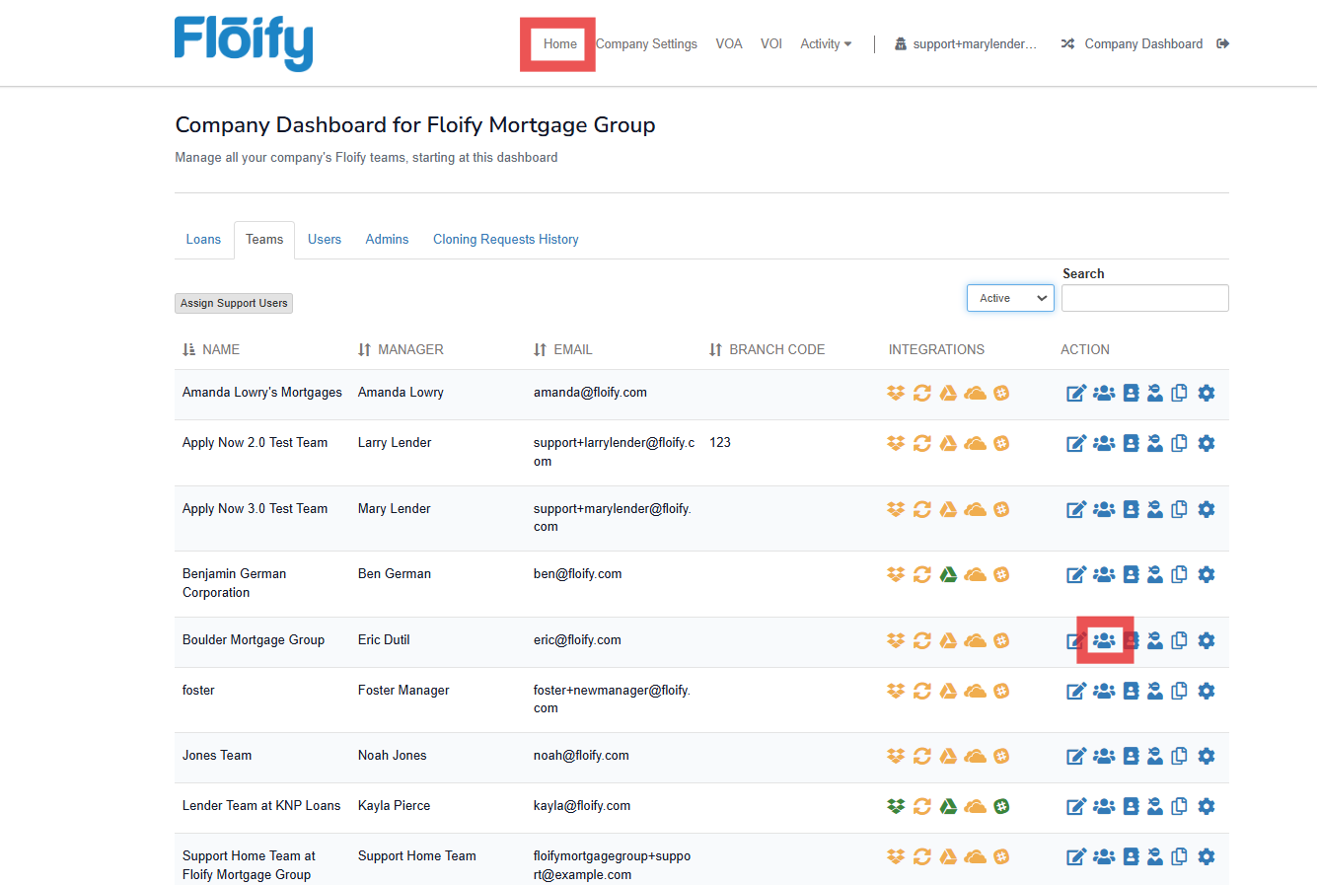Open settings gear for Benjamin German Corporation
This screenshot has width=1317, height=885.
[x=1206, y=574]
